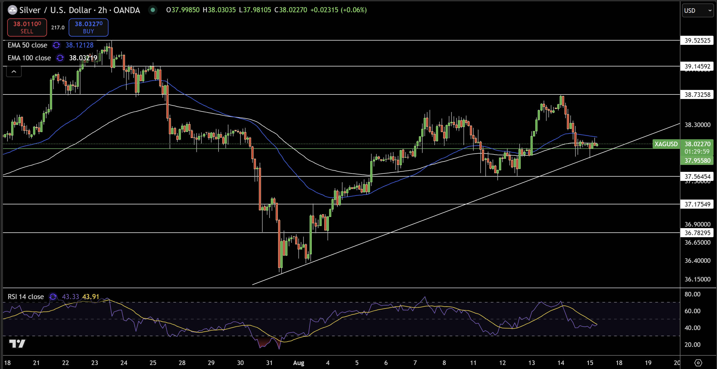Screen dimensions: 717x369
Task: Click the BUY 38.03270 button
Action: coord(88,27)
